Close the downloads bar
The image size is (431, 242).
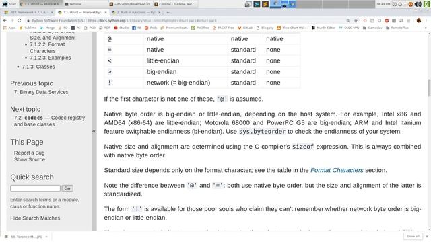tap(427, 236)
